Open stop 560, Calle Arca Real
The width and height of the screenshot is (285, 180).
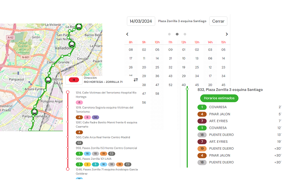click(x=103, y=137)
